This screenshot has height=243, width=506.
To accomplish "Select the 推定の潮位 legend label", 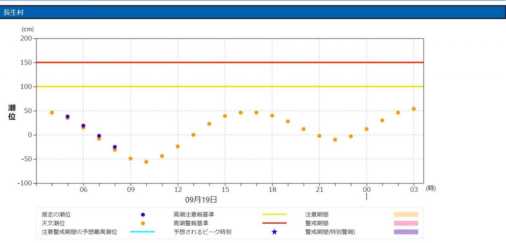I will tap(56, 214).
